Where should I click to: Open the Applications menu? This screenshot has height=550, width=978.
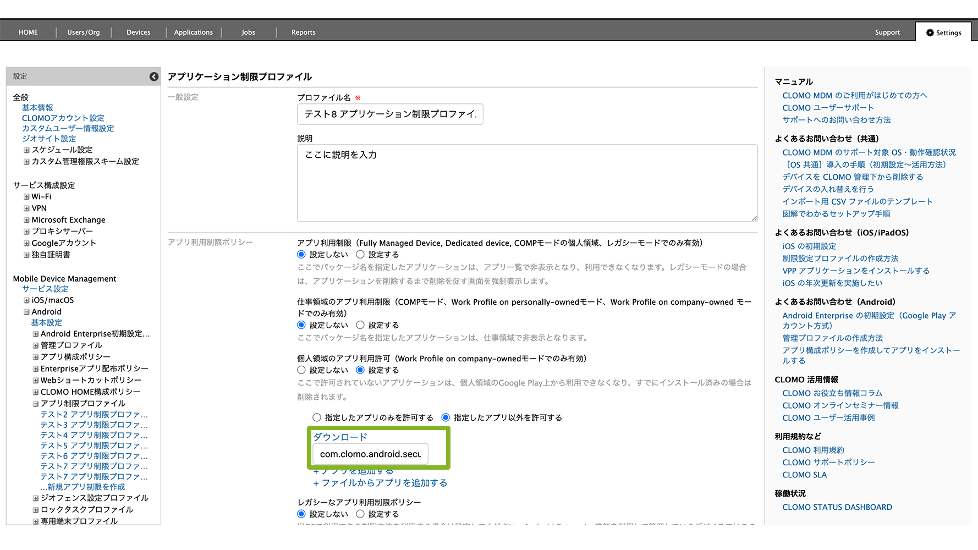[x=193, y=32]
